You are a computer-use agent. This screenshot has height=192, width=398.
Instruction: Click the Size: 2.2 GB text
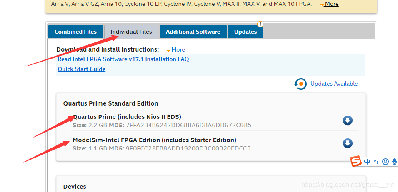(90, 125)
